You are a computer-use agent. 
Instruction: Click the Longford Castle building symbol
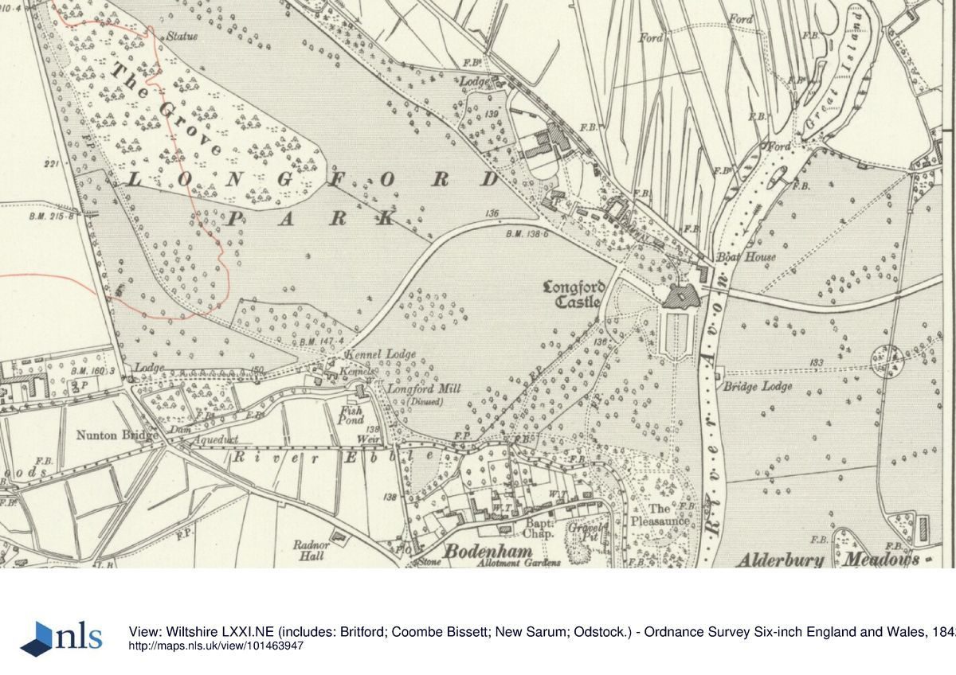pos(681,297)
